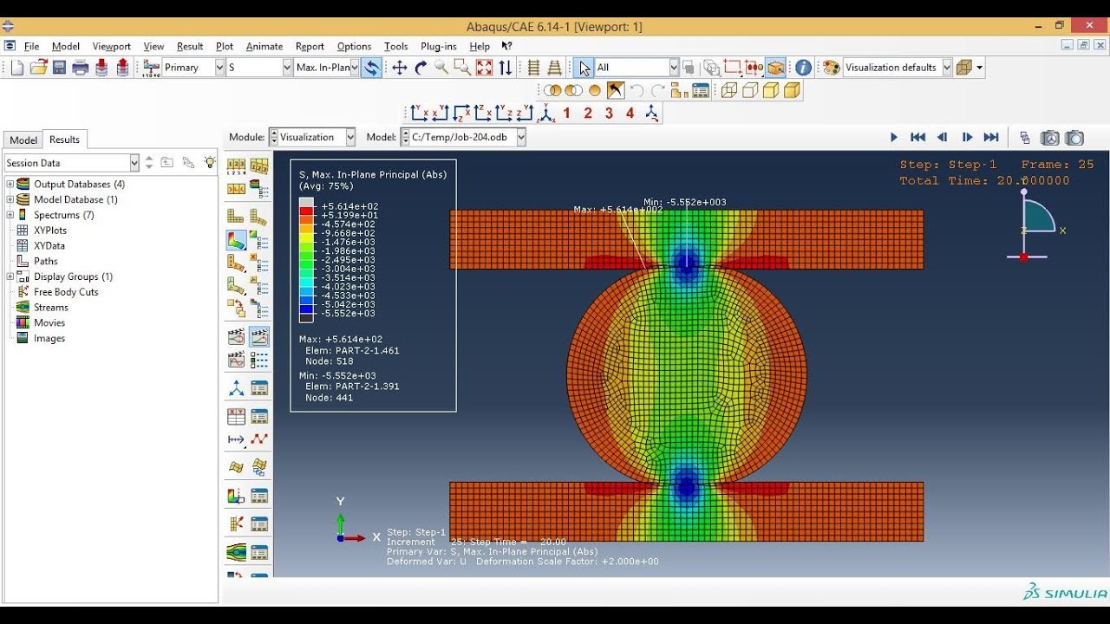This screenshot has height=624, width=1110.
Task: Click the Select entities arrow tool
Action: tap(584, 68)
